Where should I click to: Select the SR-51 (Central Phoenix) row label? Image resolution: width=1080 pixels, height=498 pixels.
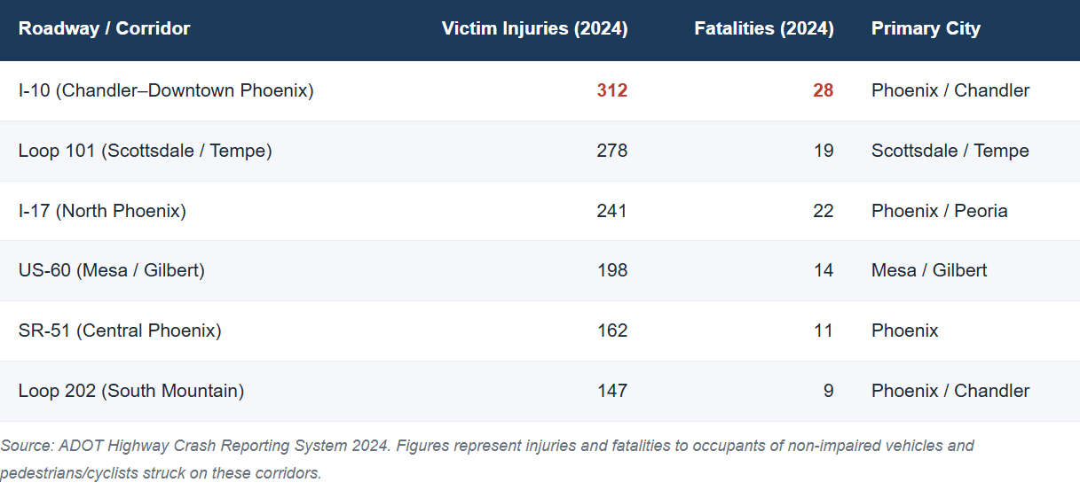click(x=120, y=331)
